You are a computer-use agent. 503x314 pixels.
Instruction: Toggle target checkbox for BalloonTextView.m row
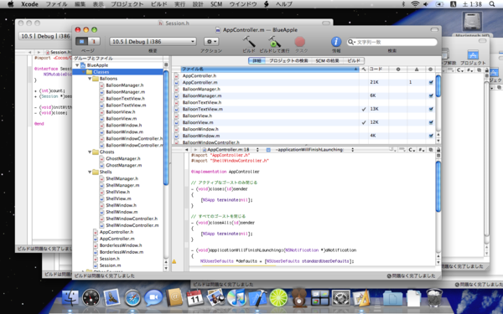coord(431,109)
